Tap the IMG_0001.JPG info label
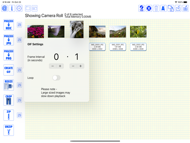Image resolution: width=190 pixels, height=143 pixels. click(118, 47)
